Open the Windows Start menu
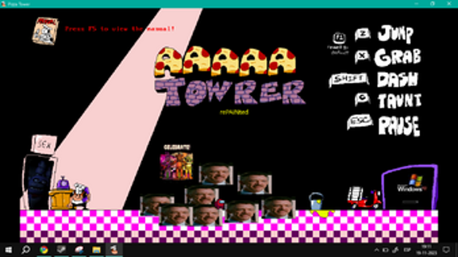Image resolution: width=458 pixels, height=257 pixels. coord(8,250)
